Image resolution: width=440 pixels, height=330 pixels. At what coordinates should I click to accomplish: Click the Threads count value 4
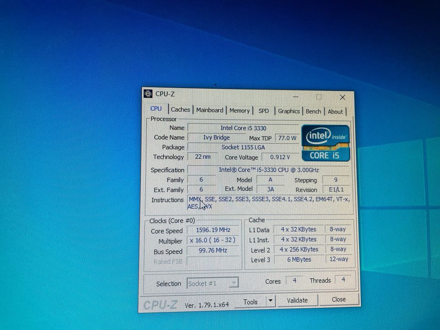[343, 280]
